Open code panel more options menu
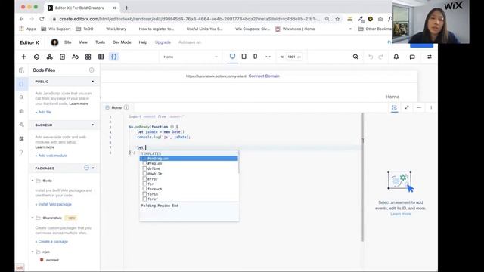484x272 pixels. (431, 107)
